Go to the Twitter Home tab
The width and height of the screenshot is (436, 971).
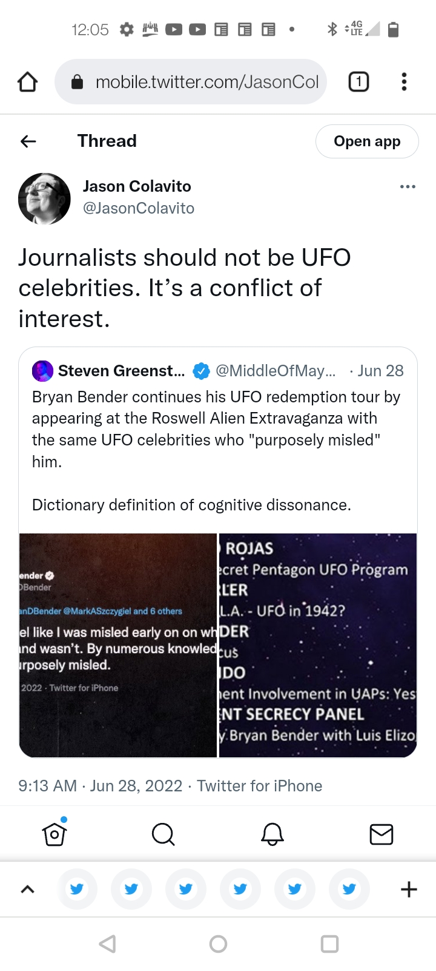pyautogui.click(x=54, y=834)
